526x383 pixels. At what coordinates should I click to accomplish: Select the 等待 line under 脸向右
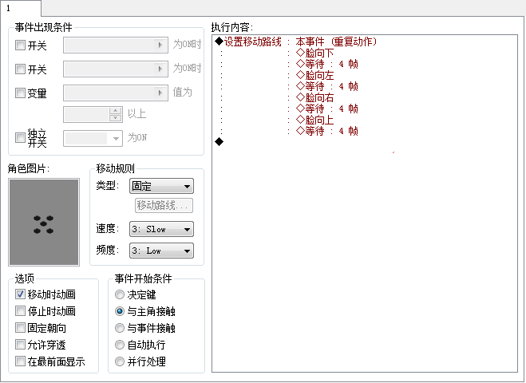[327, 109]
